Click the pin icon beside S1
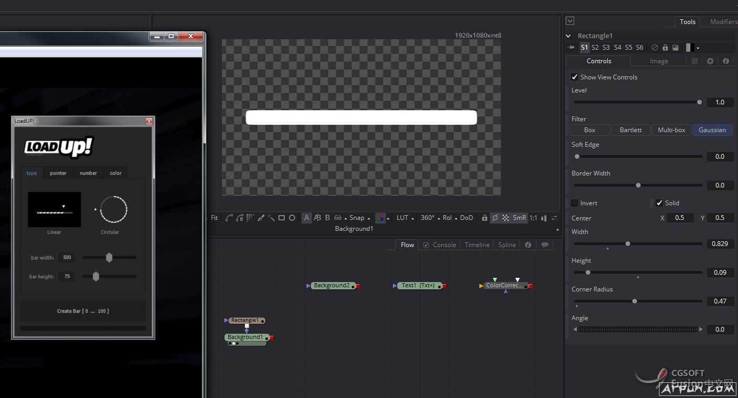Viewport: 738px width, 398px height. [x=571, y=48]
